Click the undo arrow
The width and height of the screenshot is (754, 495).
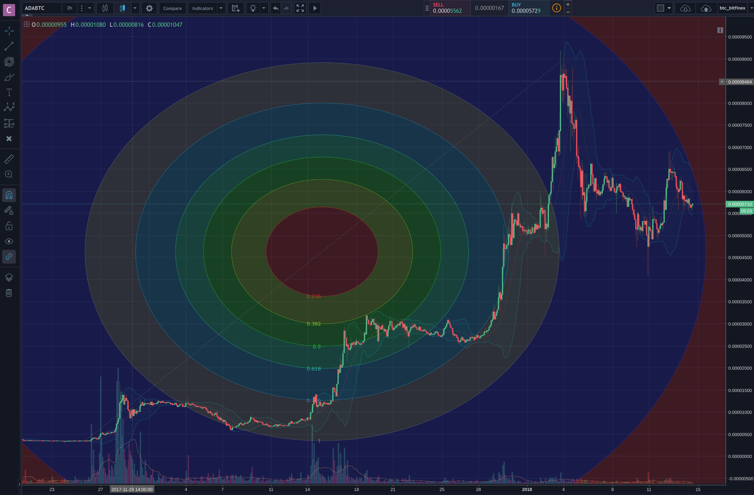(276, 8)
